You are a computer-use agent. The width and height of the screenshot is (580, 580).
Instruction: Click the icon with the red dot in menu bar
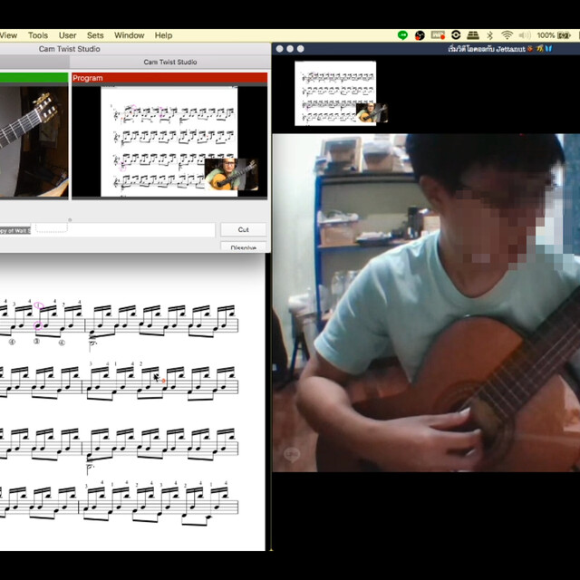pos(439,35)
